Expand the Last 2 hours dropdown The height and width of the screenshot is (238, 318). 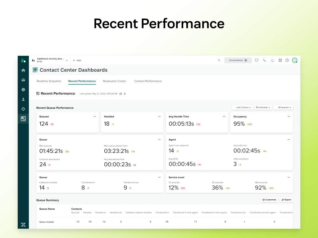[x=242, y=108]
